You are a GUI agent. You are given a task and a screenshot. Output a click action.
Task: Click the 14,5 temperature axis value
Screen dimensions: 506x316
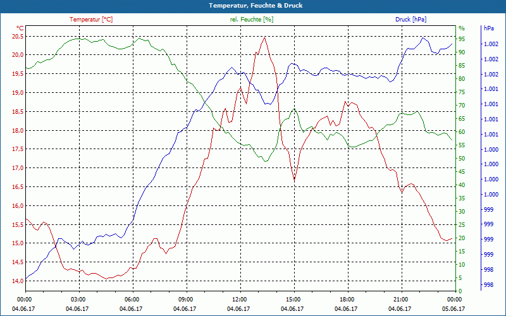coord(18,262)
